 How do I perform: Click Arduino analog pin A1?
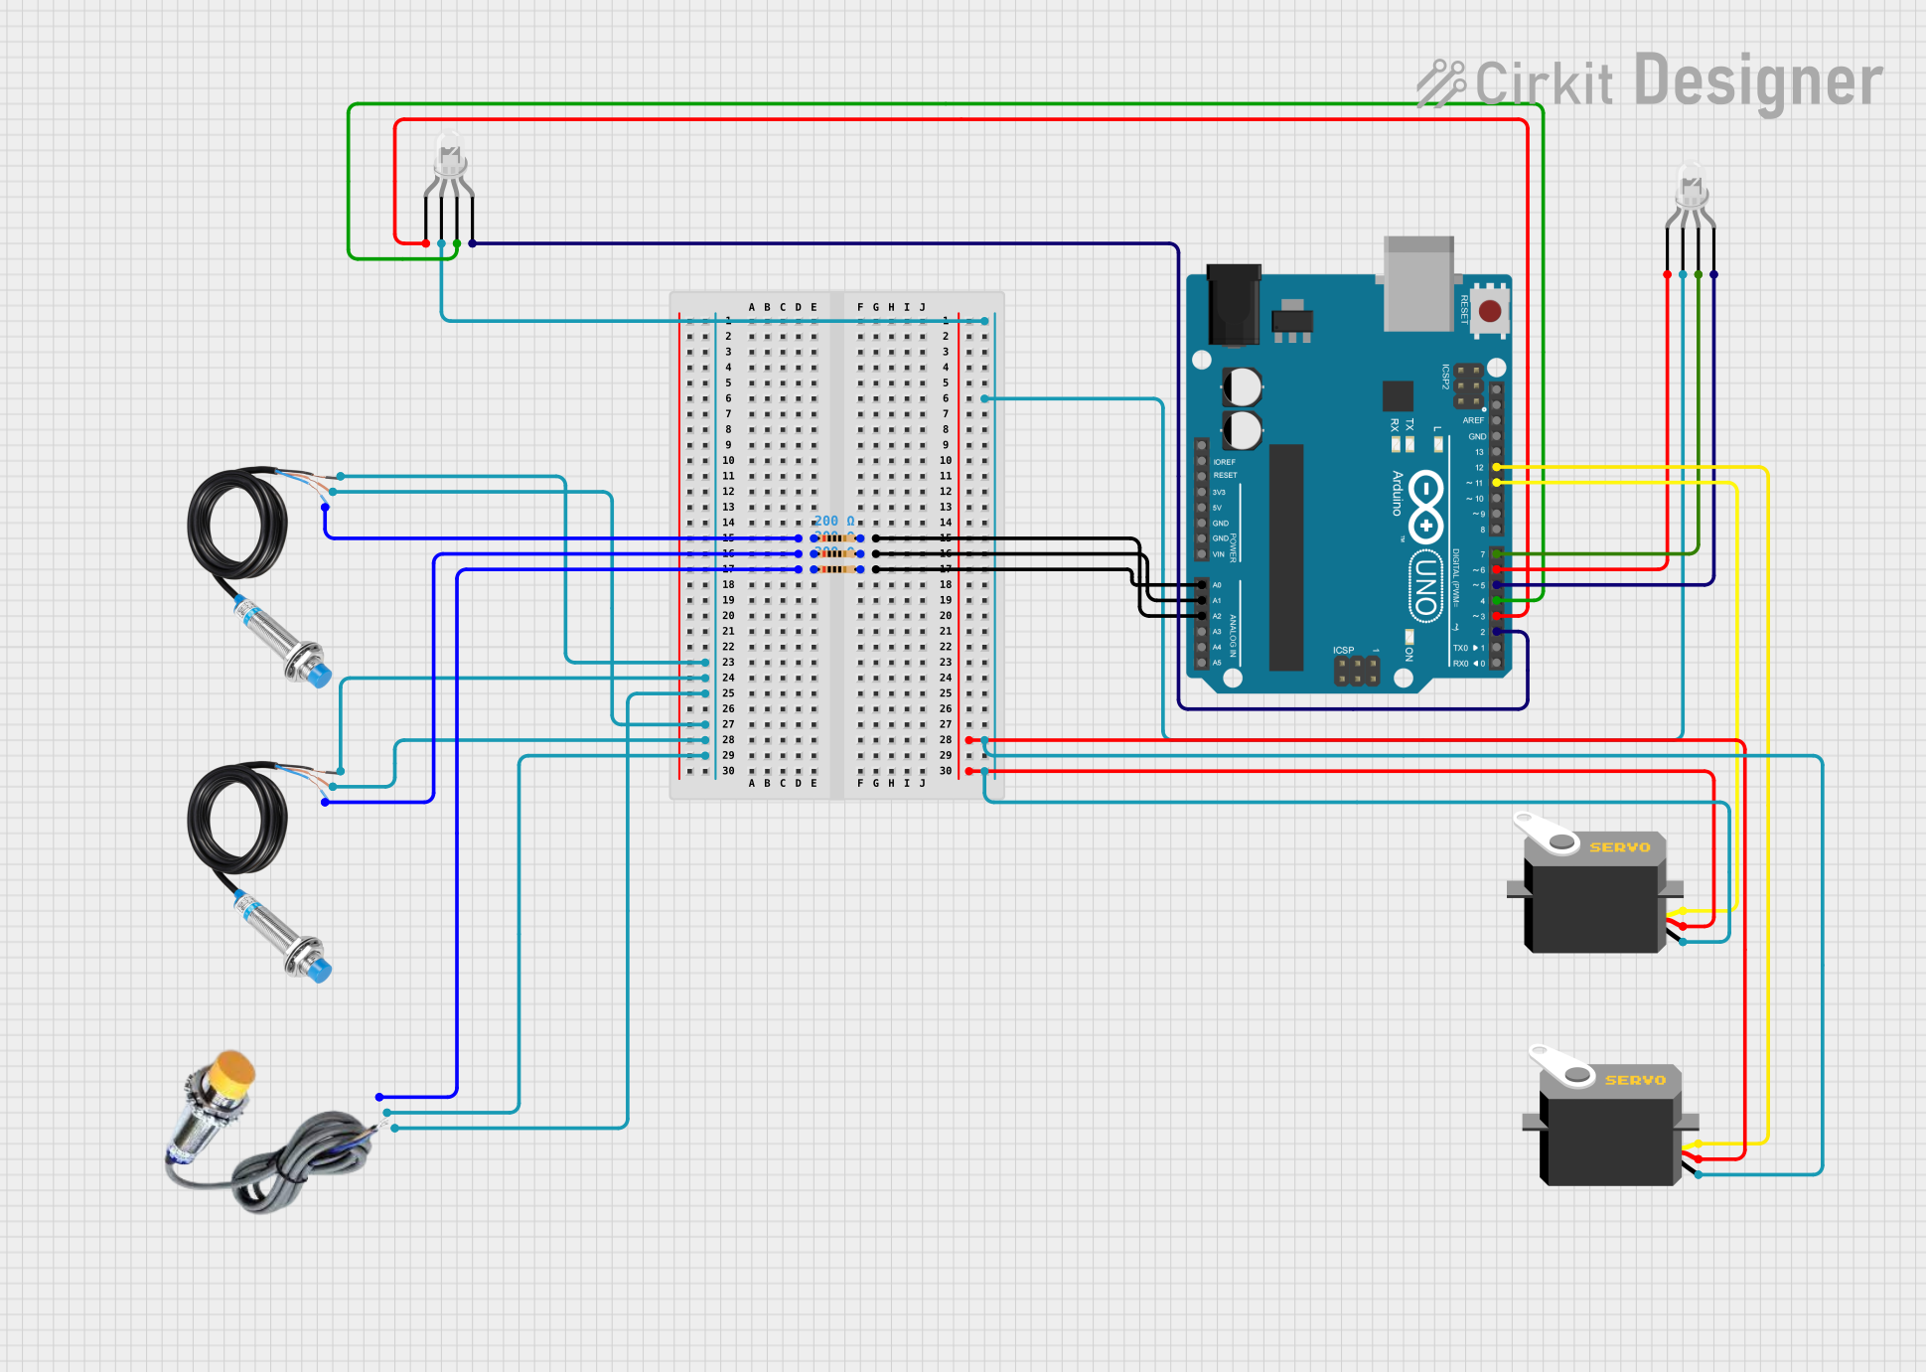click(x=1202, y=600)
